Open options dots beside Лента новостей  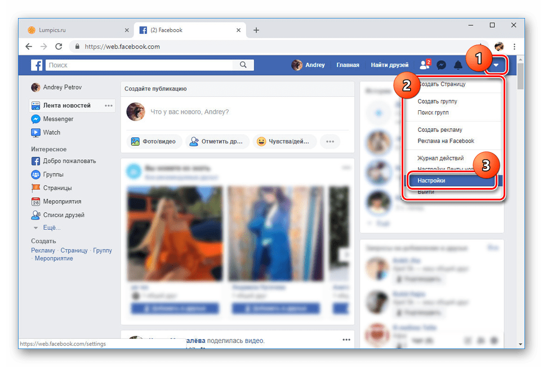tap(108, 105)
